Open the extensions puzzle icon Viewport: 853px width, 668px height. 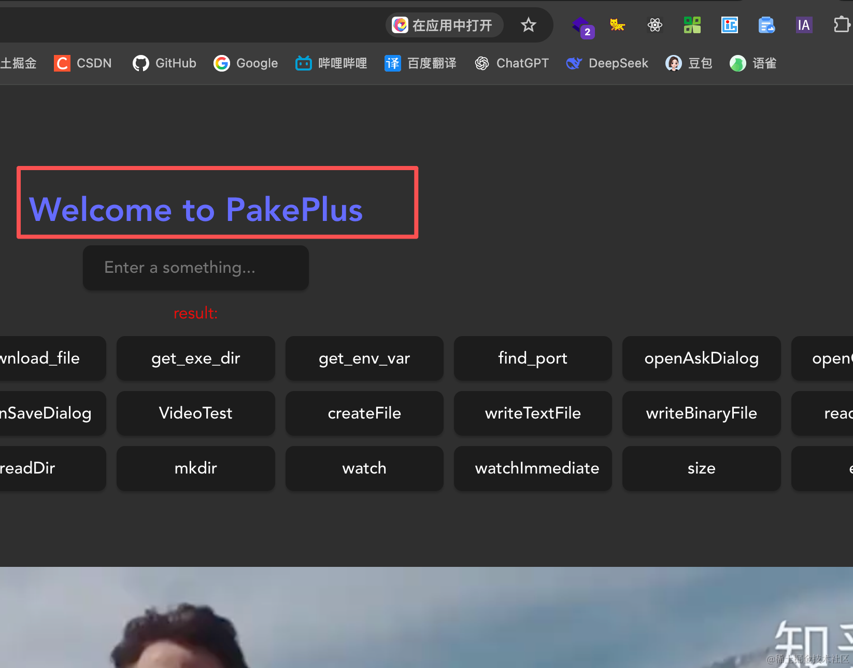(x=842, y=25)
